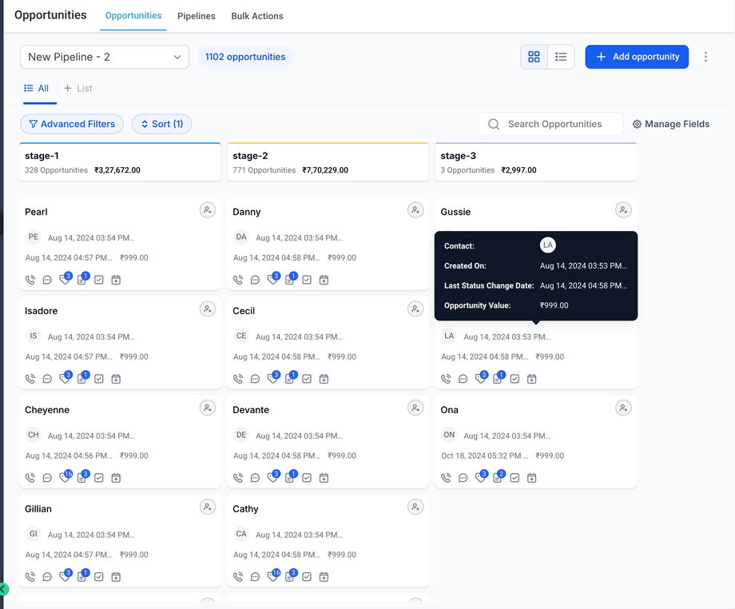Click the tags icon on Isadore's card
Image resolution: width=735 pixels, height=609 pixels.
65,379
